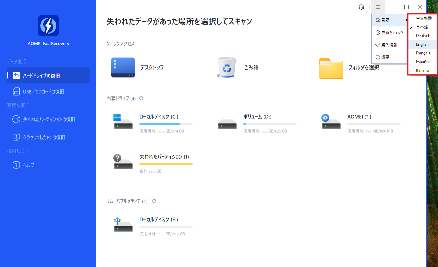The image size is (438, 267).
Task: Choose Deutsch in the language list
Action: pos(423,36)
